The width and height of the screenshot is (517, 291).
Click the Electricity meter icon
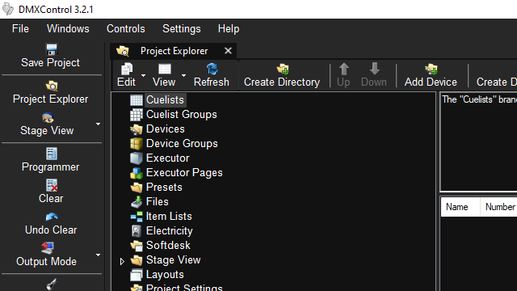pos(137,231)
